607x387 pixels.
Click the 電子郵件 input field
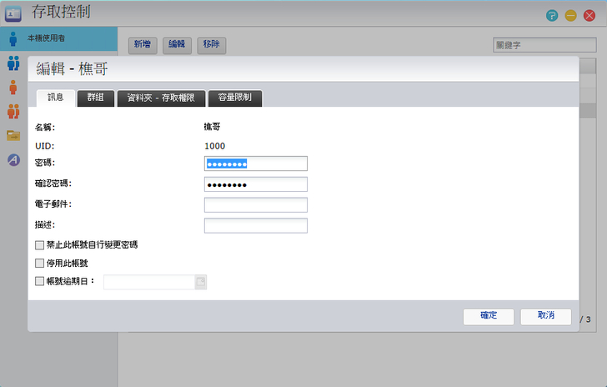pos(256,205)
